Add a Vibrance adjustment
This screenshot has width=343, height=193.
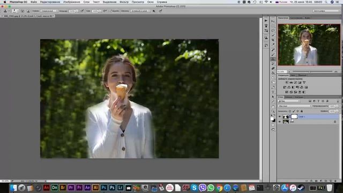click(304, 83)
